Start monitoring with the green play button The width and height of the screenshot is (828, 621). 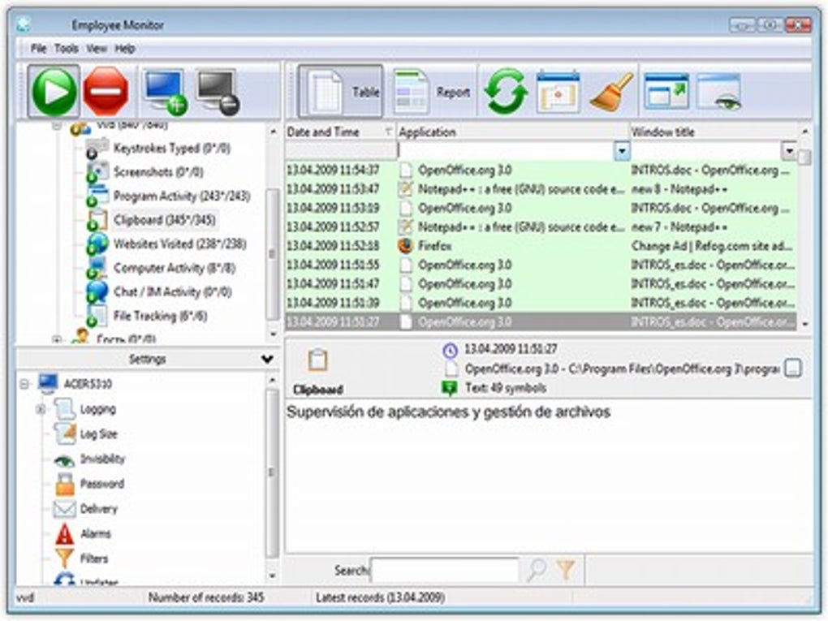click(54, 92)
